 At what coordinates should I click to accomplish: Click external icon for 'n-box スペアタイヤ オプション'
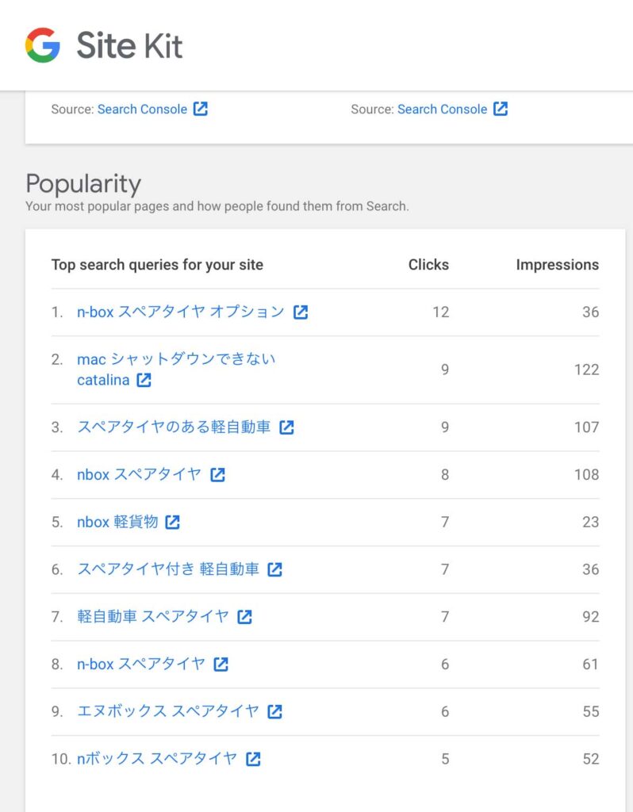pos(301,312)
